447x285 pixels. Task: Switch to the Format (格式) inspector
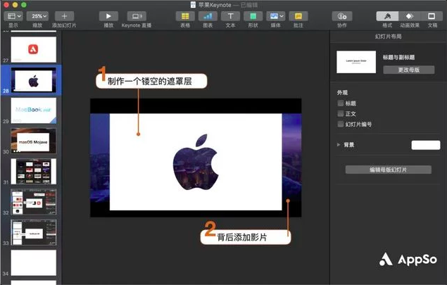click(x=387, y=16)
